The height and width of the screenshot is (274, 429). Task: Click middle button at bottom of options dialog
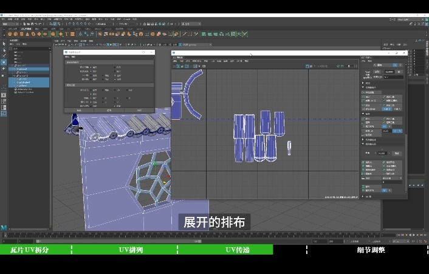109,110
